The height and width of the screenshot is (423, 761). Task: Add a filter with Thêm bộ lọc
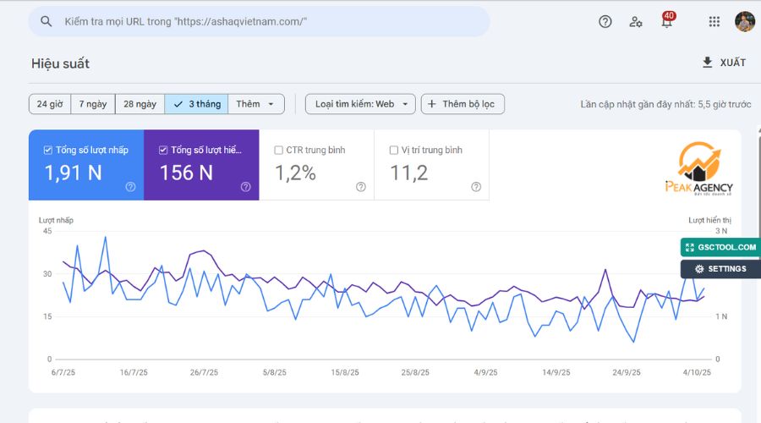[463, 104]
